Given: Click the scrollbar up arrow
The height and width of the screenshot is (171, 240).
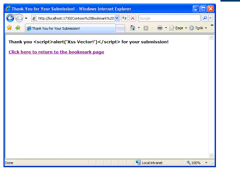Looking at the screenshot, I should point(212,37).
